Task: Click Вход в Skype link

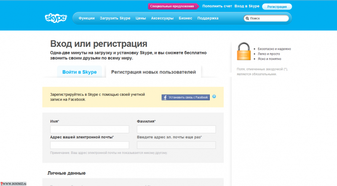Action: coord(247,6)
